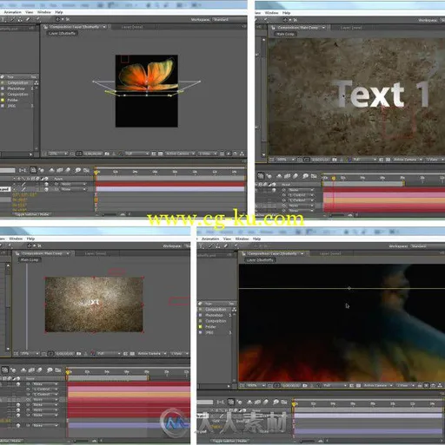Take snapshot with camera icon in top-right screenshot
This screenshot has height=445, width=445.
[x=335, y=160]
